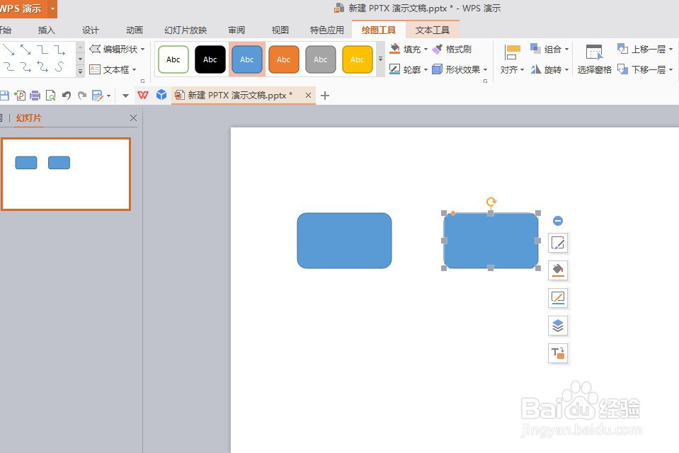Screen dimensions: 679x453
Task: Select the straight line shape tool
Action: pyautogui.click(x=8, y=50)
